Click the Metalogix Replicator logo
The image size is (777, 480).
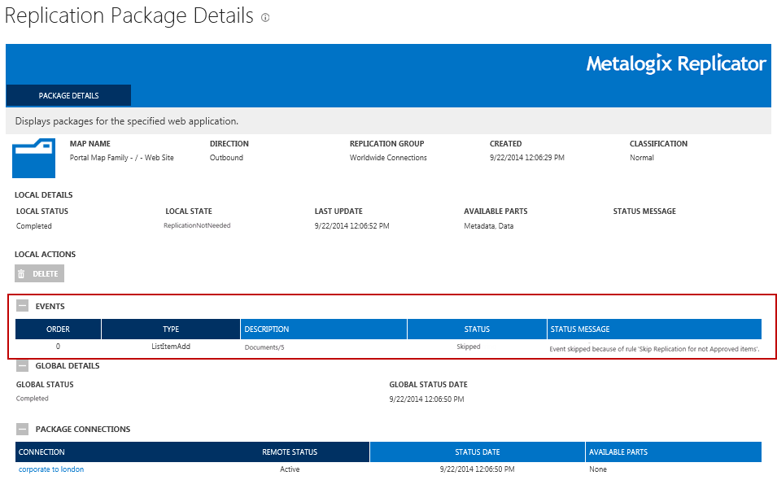(x=676, y=63)
